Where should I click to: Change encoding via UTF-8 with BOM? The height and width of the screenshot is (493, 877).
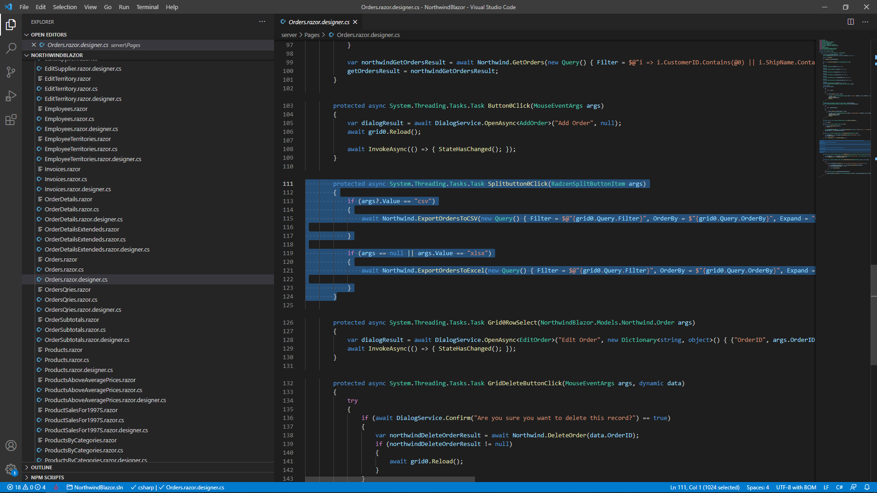tap(796, 488)
